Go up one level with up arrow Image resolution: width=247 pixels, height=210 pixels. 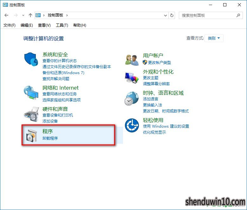click(x=30, y=15)
